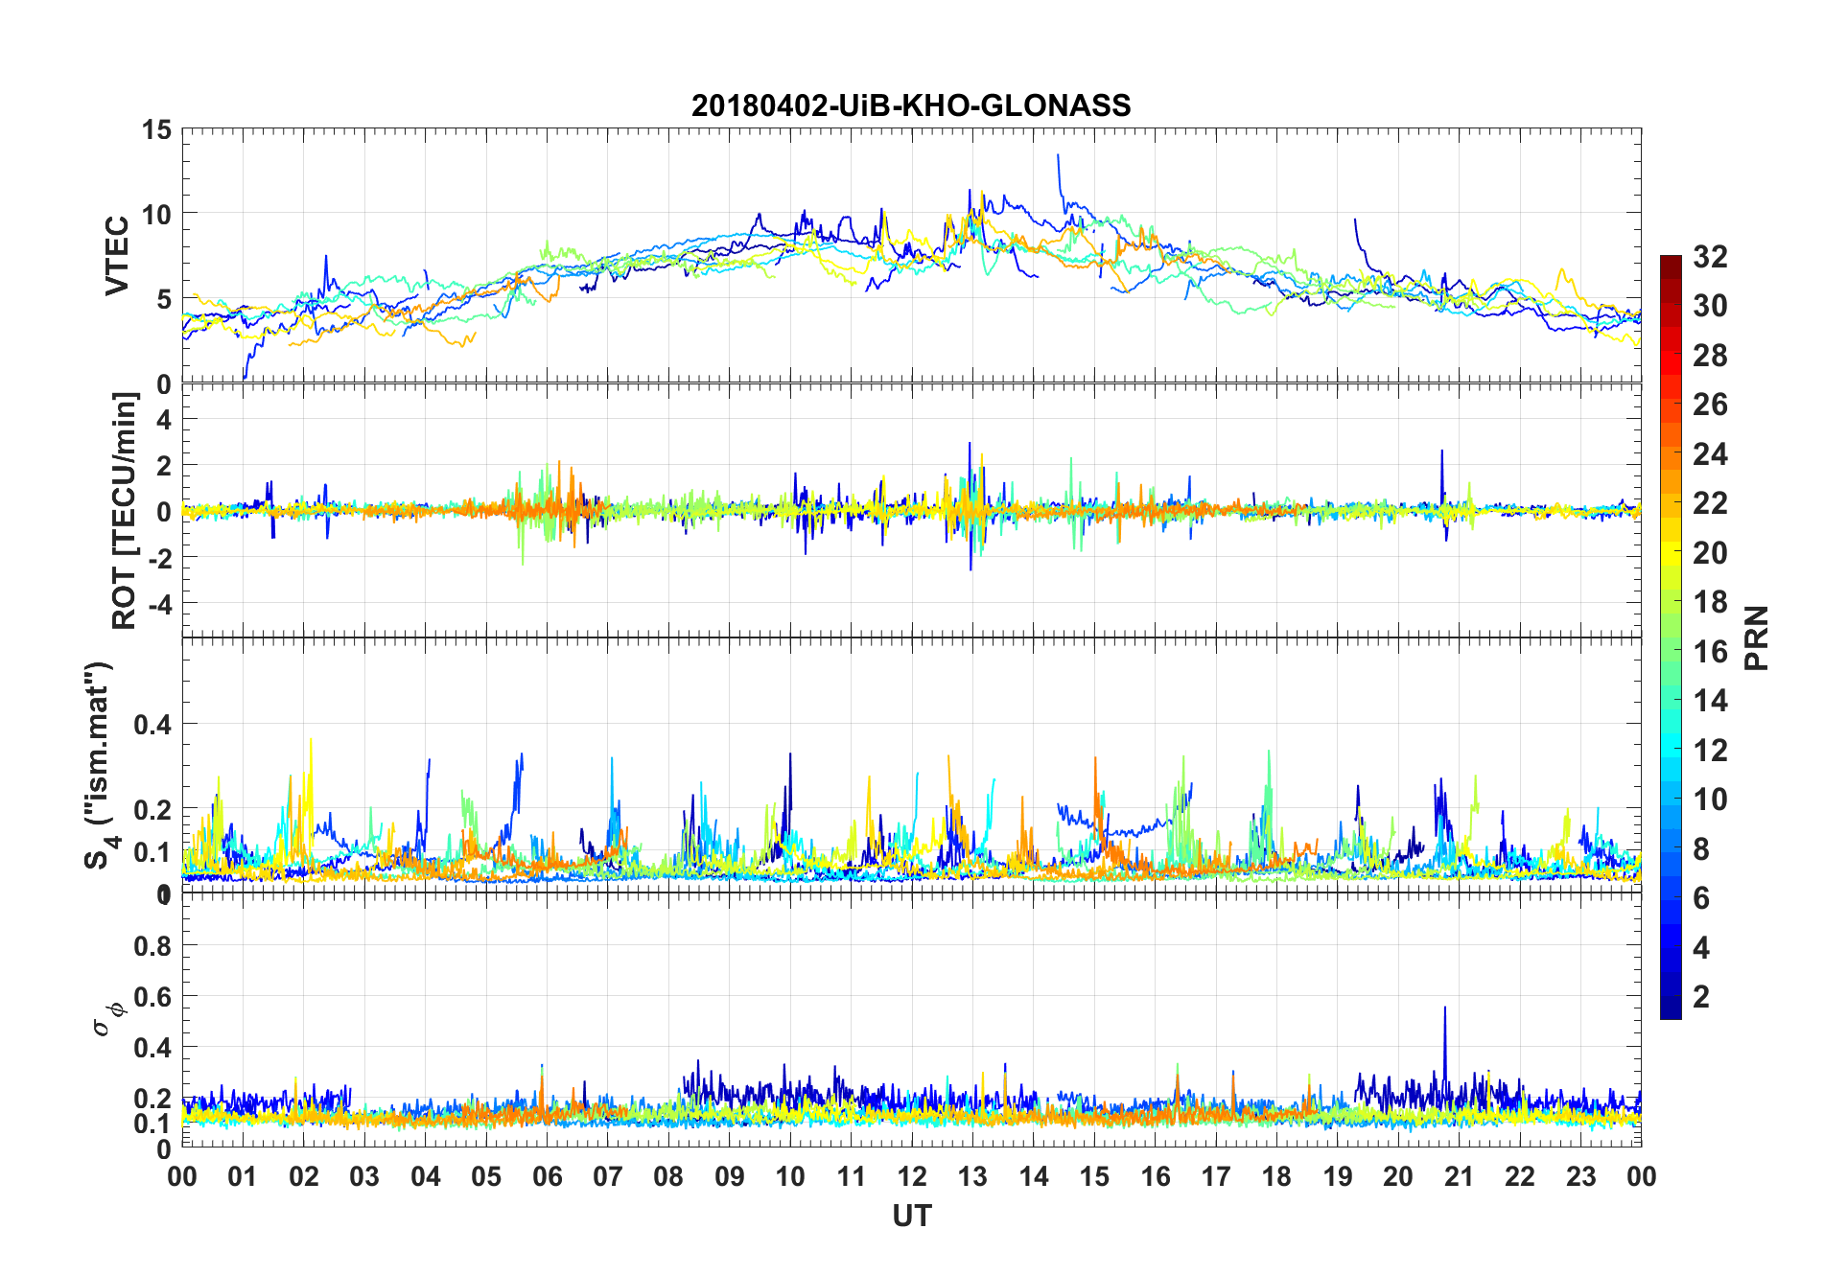Select the -4 tick on the ROT axis
The height and width of the screenshot is (1275, 1824).
point(161,604)
